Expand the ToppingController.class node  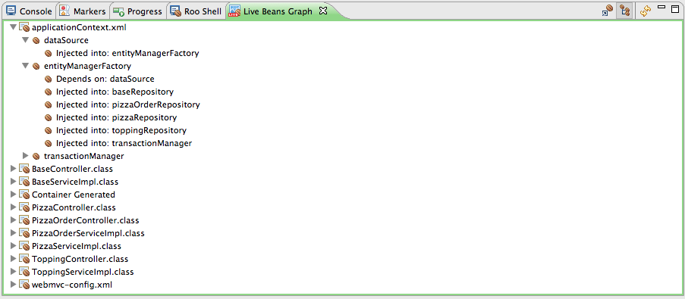point(13,259)
